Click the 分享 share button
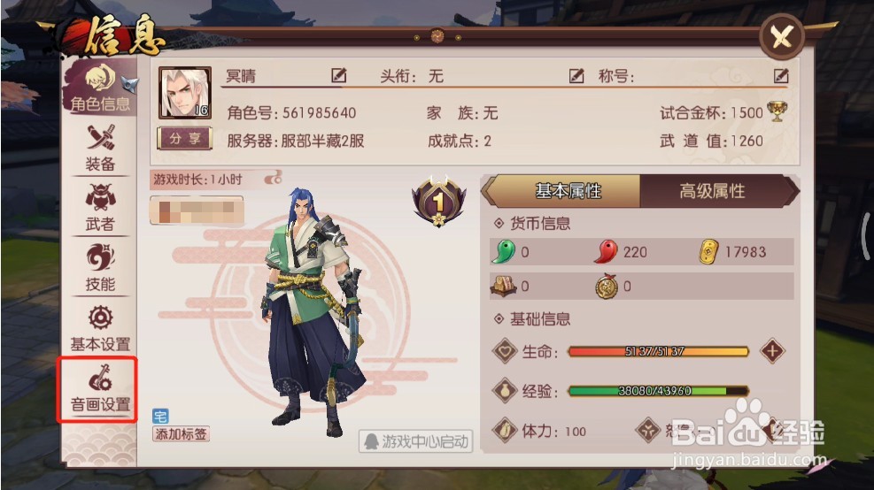This screenshot has height=490, width=874. click(184, 139)
